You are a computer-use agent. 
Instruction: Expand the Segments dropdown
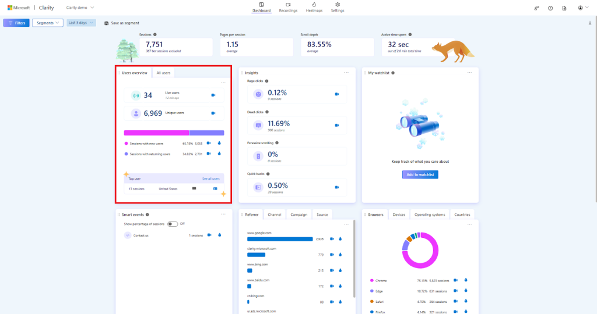coord(48,23)
